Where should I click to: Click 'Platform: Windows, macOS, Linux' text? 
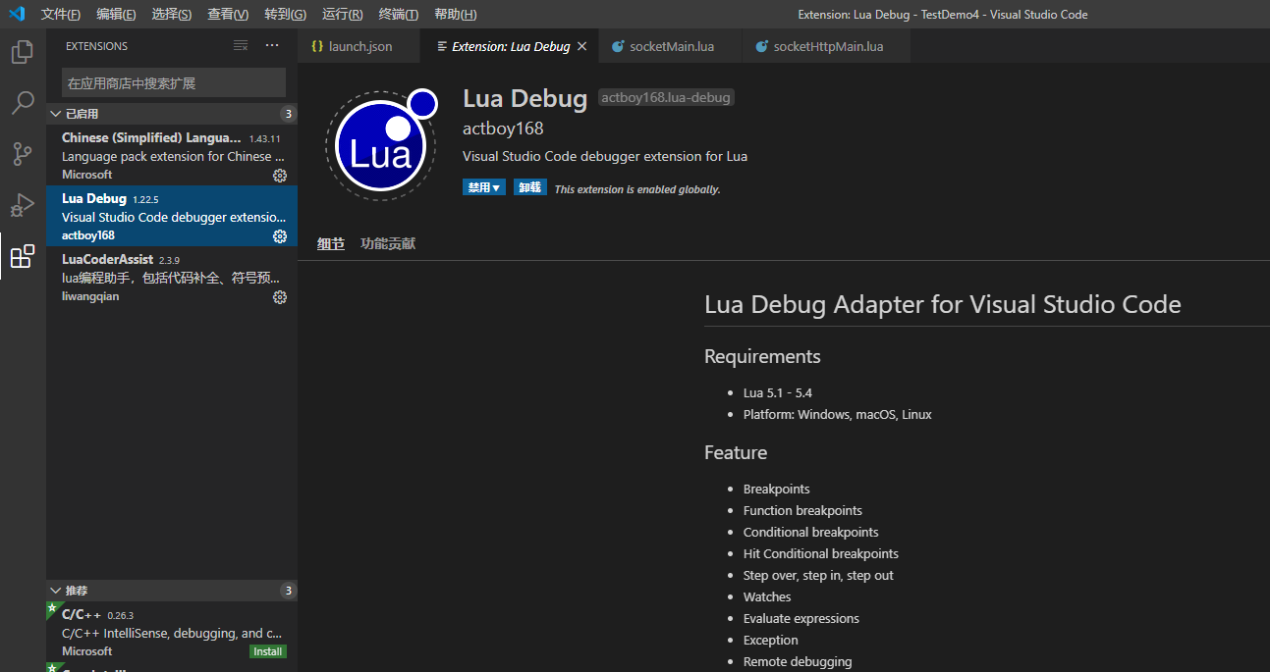coord(838,414)
